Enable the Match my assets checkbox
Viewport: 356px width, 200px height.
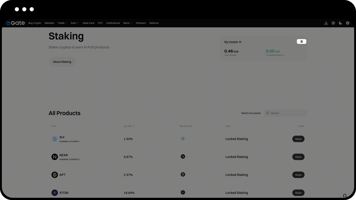coord(239,113)
